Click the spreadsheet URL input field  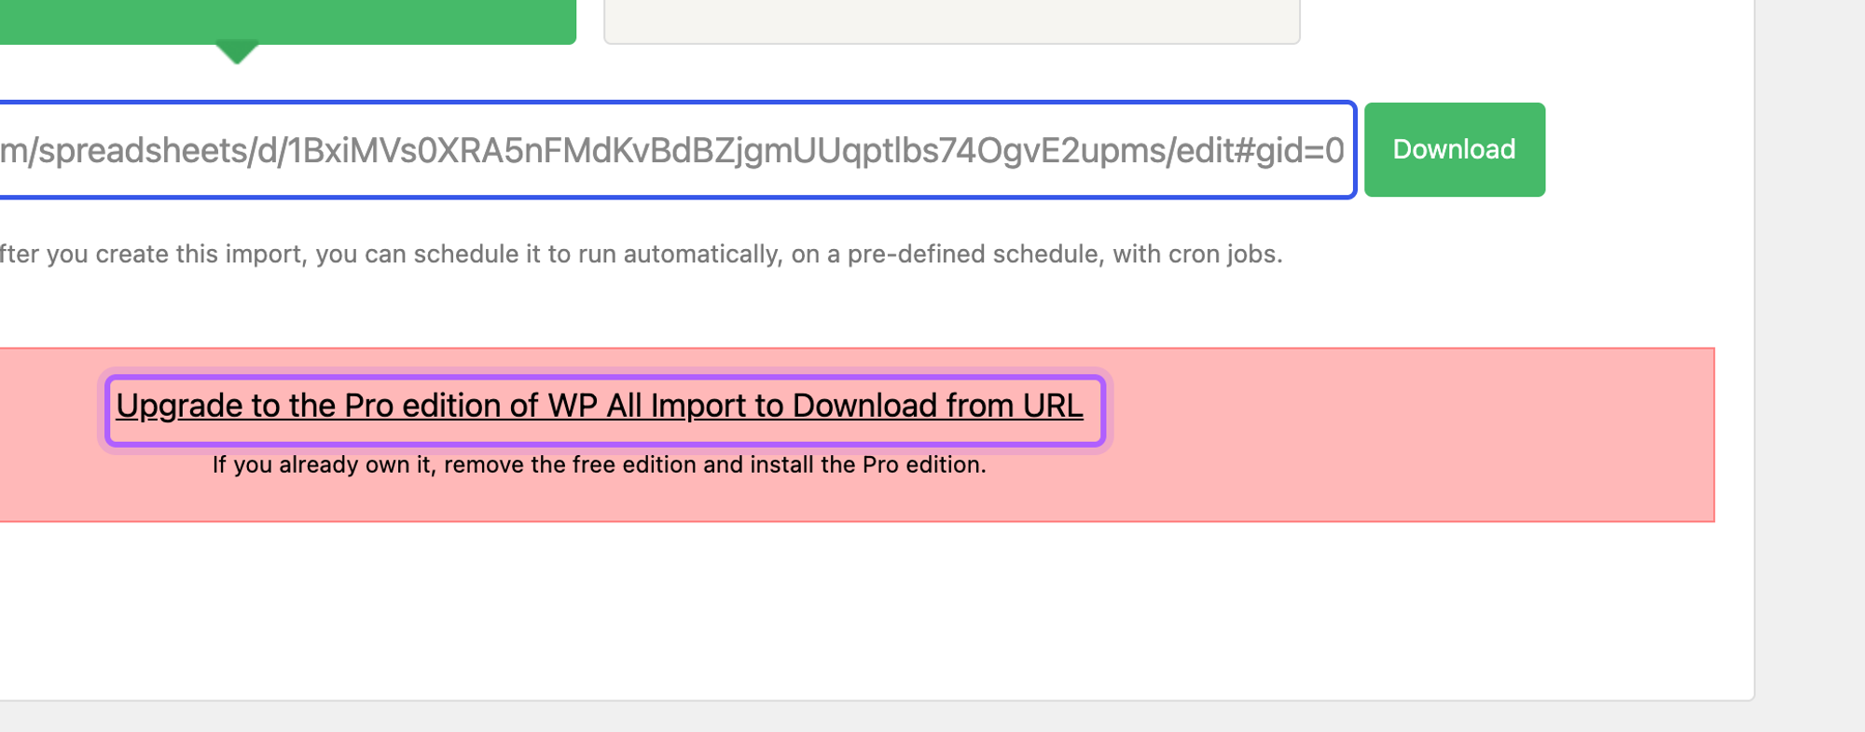(x=677, y=150)
